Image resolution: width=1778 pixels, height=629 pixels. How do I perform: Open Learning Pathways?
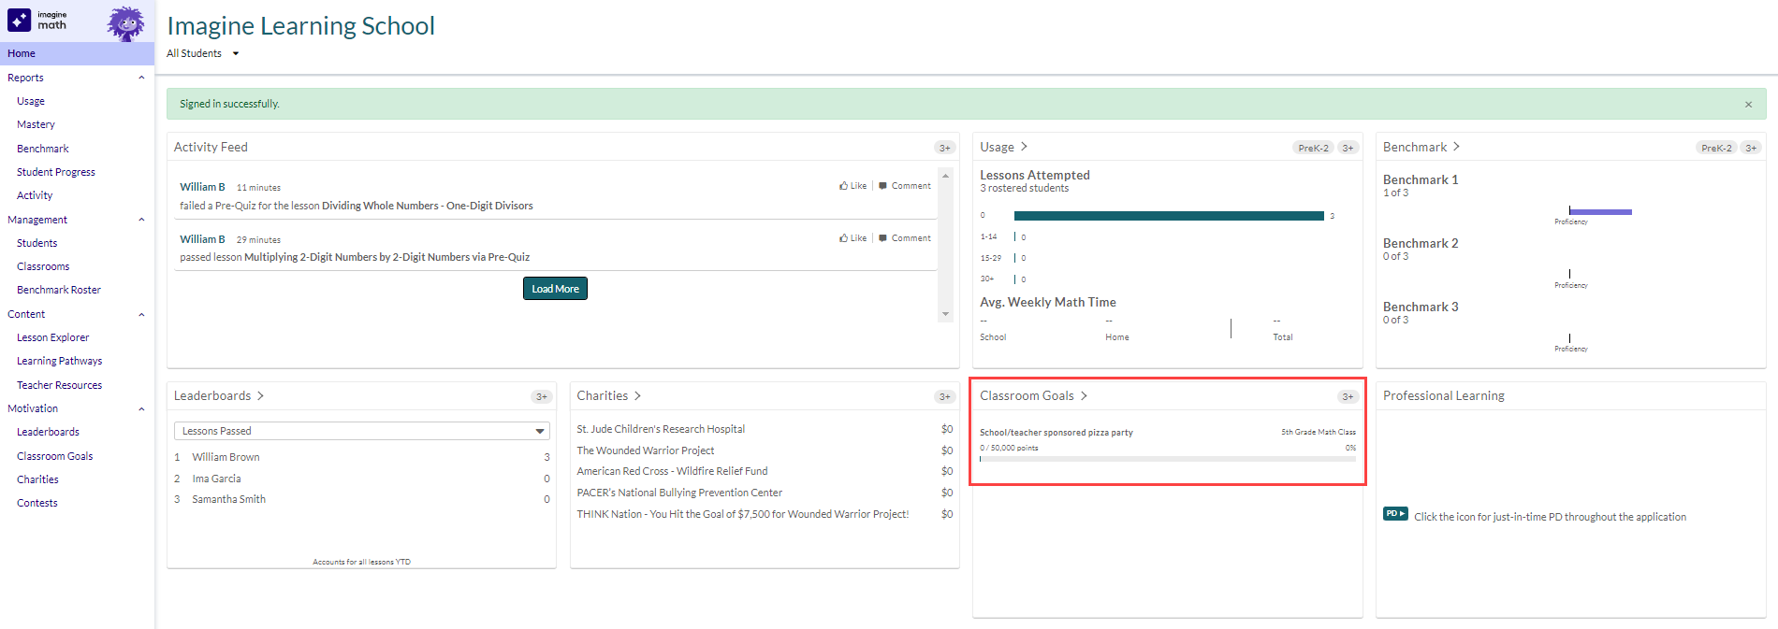tap(60, 361)
